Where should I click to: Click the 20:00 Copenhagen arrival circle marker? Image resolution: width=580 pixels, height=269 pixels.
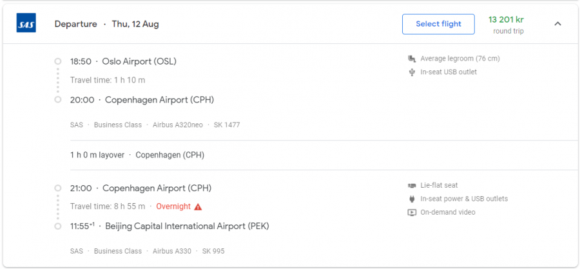coord(58,100)
